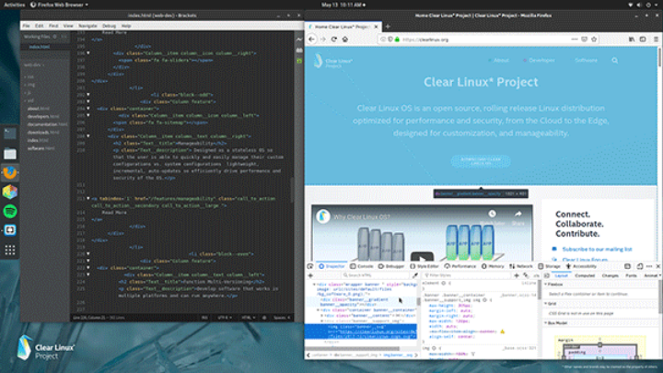
Task: Open Firefox from the dock
Action: [x=10, y=172]
